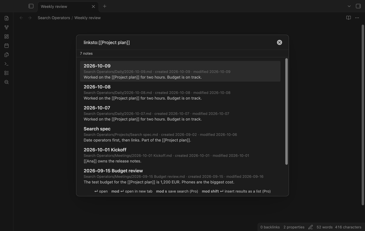Close the Weekly review tab
Image resolution: width=365 pixels, height=231 pixels.
[93, 6]
